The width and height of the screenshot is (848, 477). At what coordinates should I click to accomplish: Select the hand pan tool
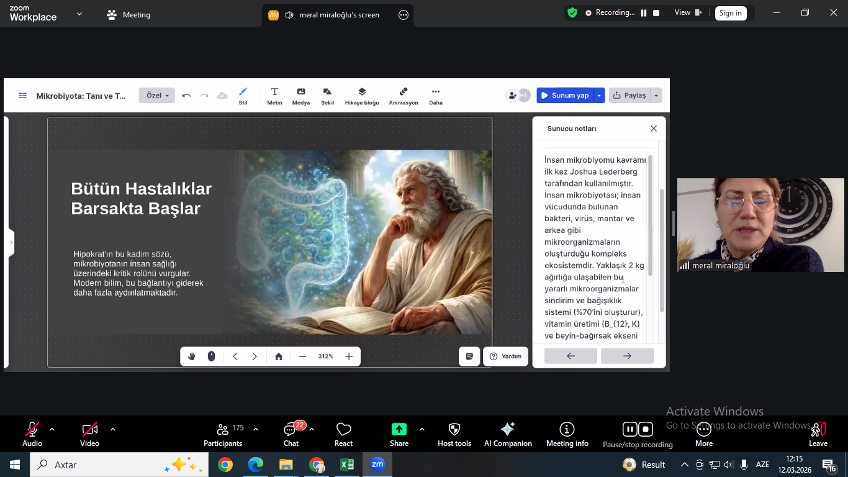click(192, 357)
